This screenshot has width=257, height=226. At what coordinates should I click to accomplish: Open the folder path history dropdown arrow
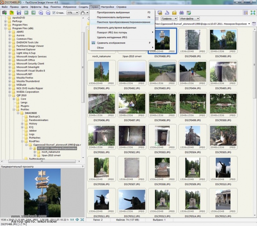tap(249, 24)
